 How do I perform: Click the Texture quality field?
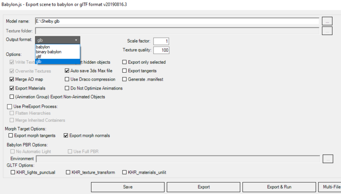[161, 50]
